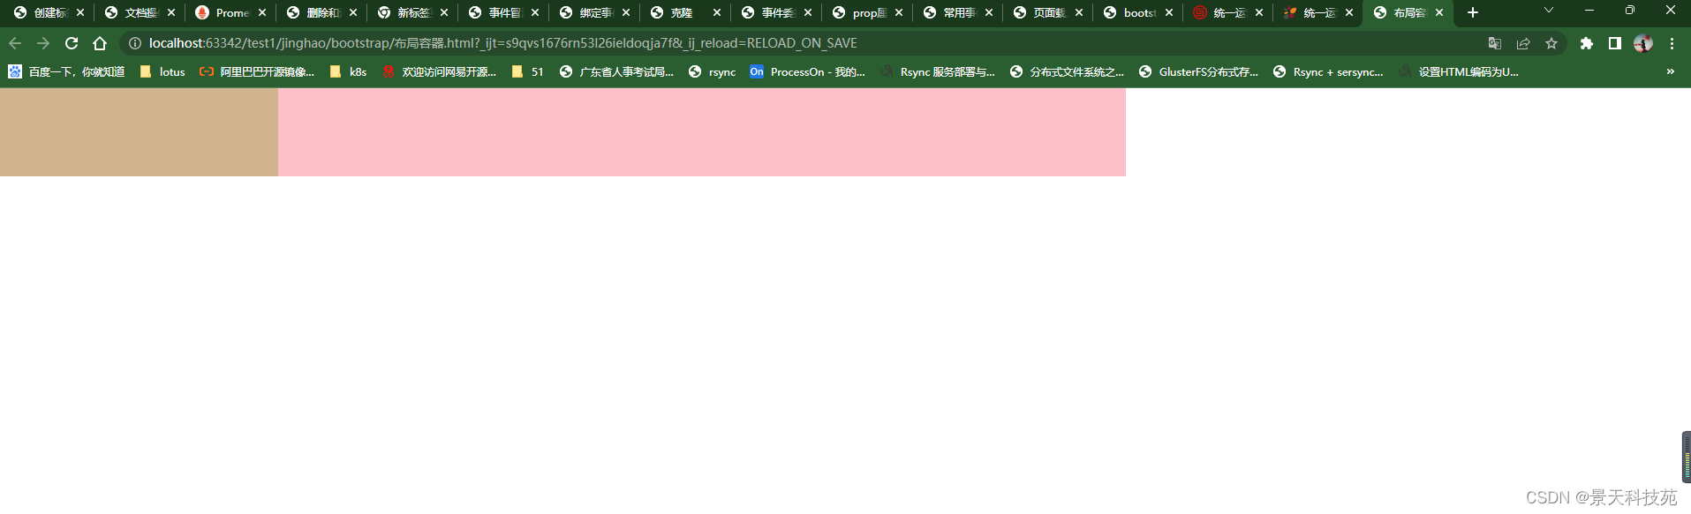Image resolution: width=1691 pixels, height=514 pixels.
Task: Open 欢迎访问网易开源 bookmark
Action: coord(439,71)
